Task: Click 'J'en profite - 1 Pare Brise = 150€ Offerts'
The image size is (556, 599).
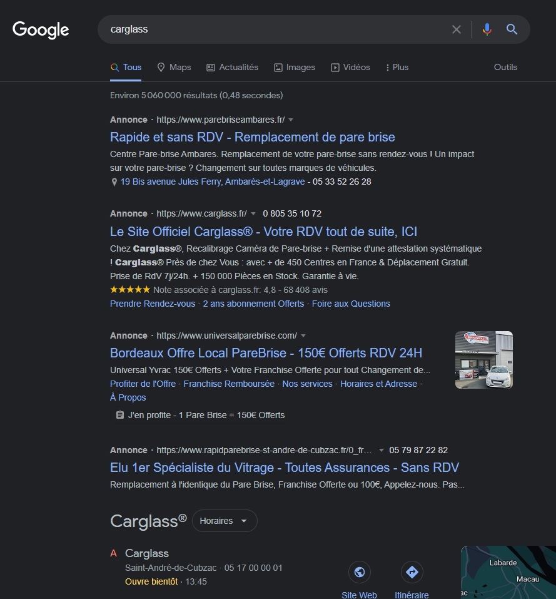Action: pyautogui.click(x=206, y=415)
